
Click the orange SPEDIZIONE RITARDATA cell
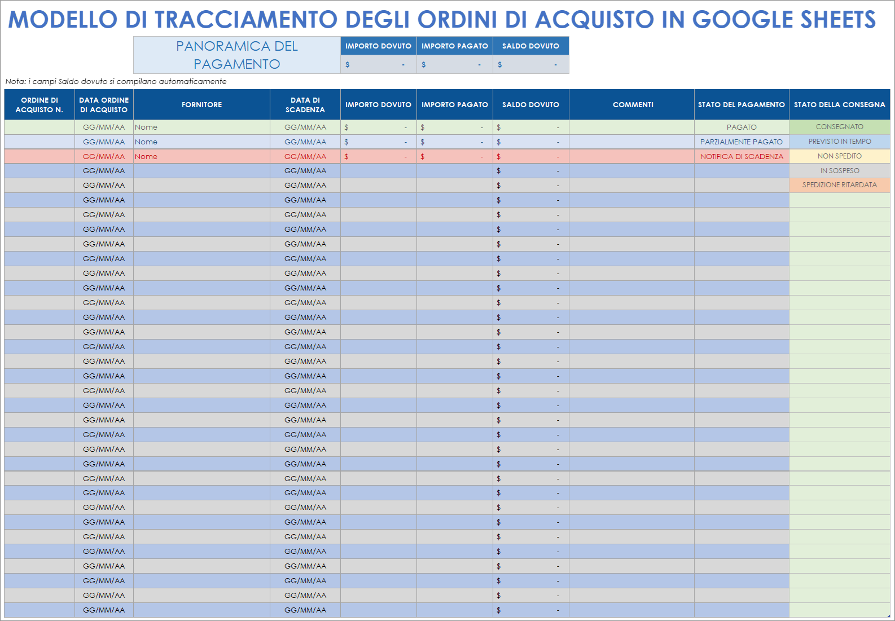(x=839, y=184)
